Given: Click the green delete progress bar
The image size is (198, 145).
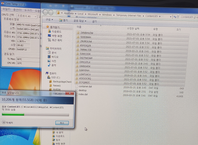Looking at the screenshot, I should coord(35,115).
